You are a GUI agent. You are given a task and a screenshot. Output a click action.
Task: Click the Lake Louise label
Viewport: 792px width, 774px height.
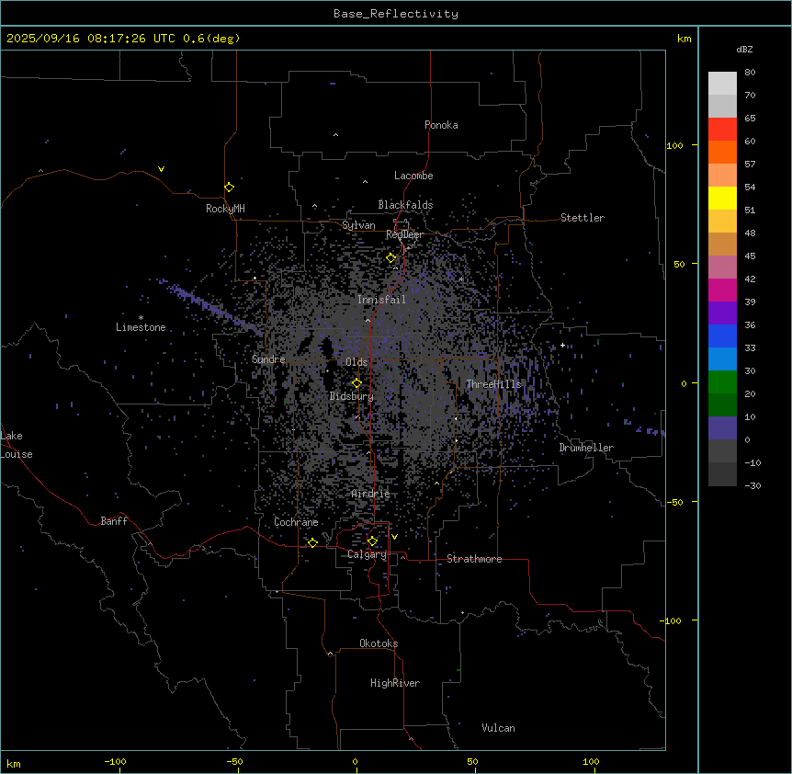17,445
